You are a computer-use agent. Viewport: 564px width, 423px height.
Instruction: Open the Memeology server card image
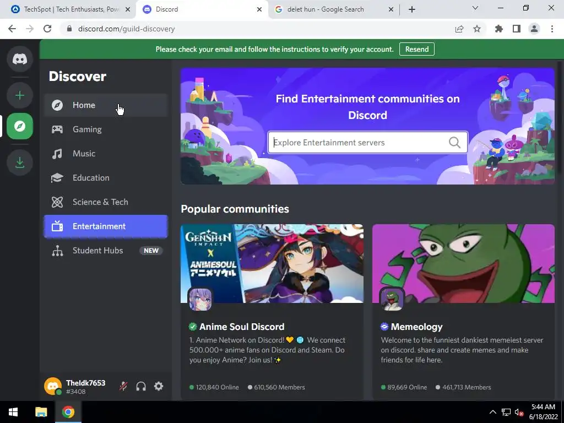(x=463, y=263)
